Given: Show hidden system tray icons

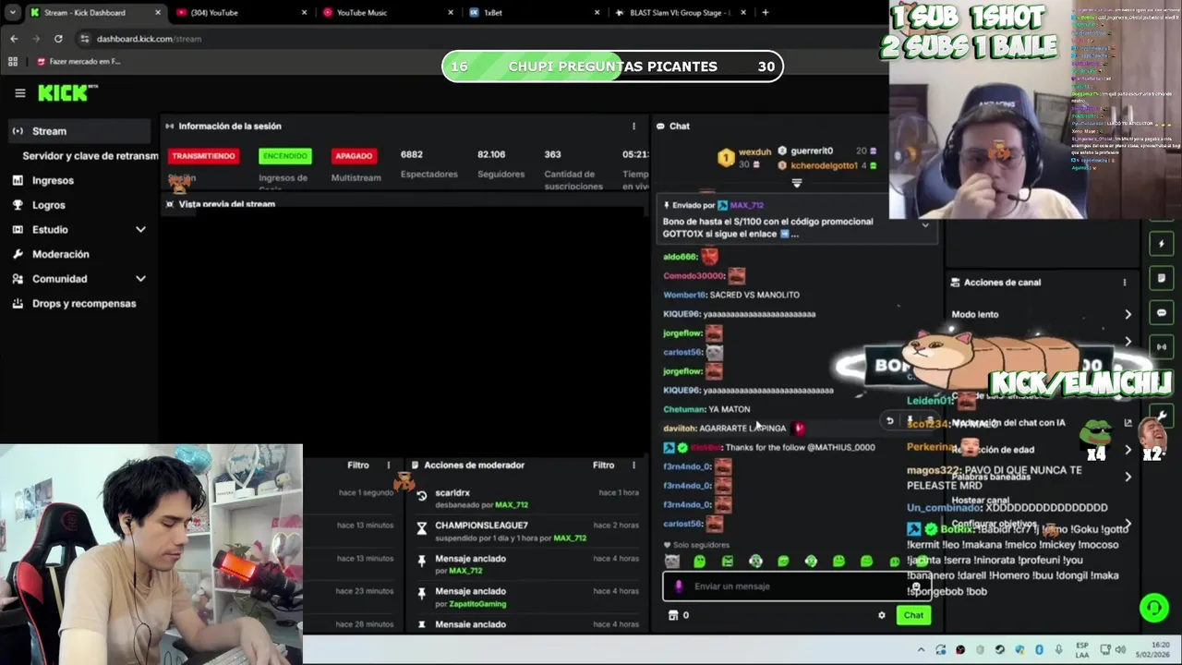Looking at the screenshot, I should (923, 650).
